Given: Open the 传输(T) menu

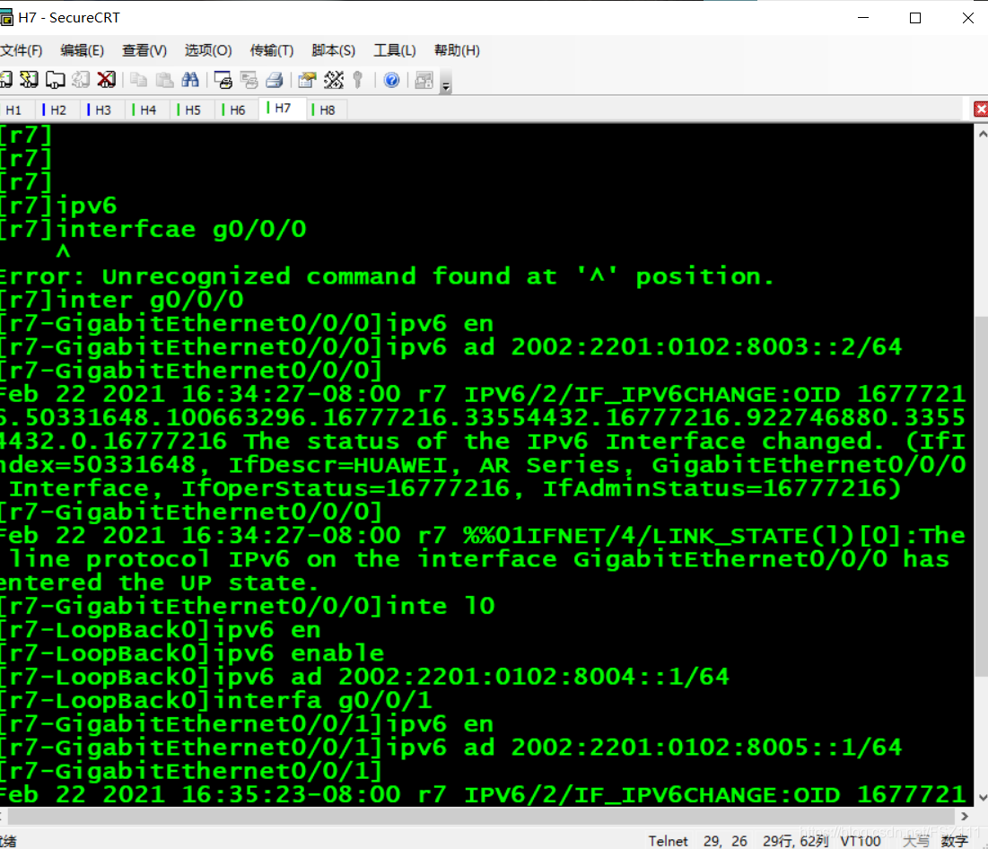Looking at the screenshot, I should point(272,50).
